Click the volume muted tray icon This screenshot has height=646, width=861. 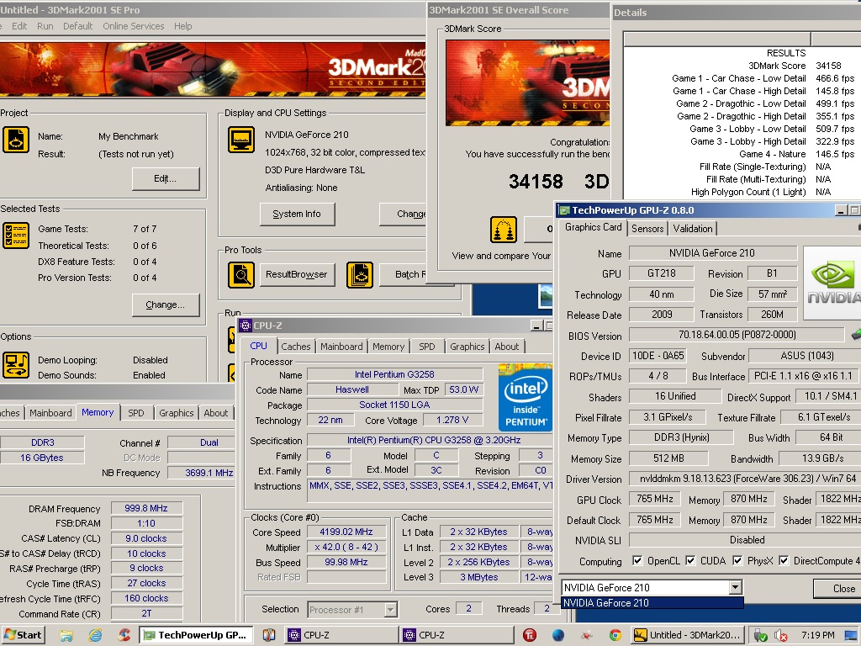tap(780, 636)
